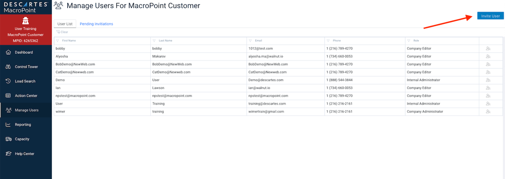Viewport: 505px width, 179px height.
Task: Open the Last Name column filter
Action: 154,41
